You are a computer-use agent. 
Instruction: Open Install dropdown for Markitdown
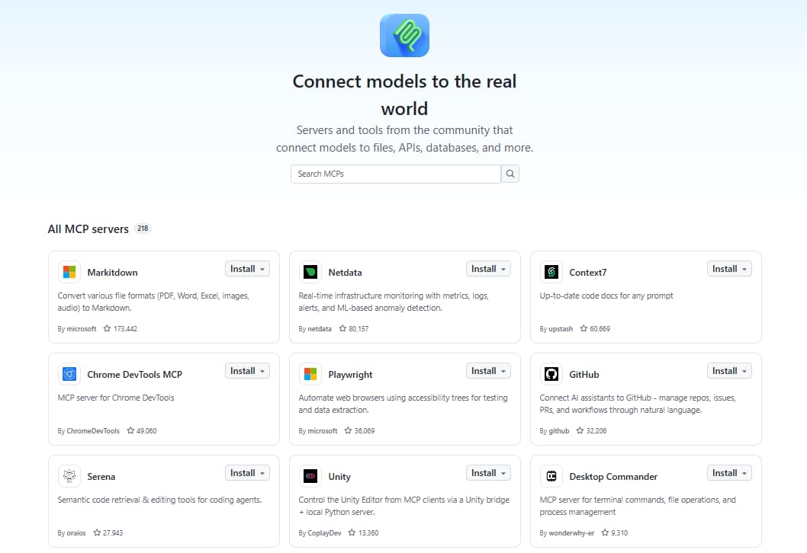pyautogui.click(x=248, y=269)
